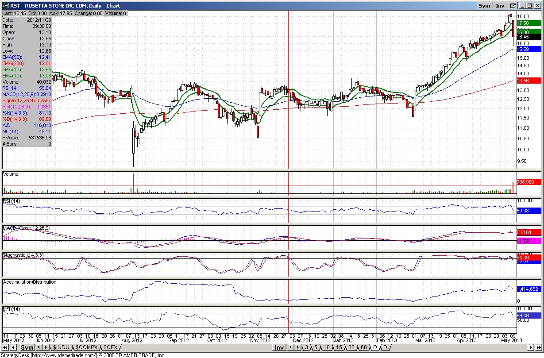Click the Stochastic (14,3,3) pane label
The width and height of the screenshot is (544, 358).
[x=23, y=255]
